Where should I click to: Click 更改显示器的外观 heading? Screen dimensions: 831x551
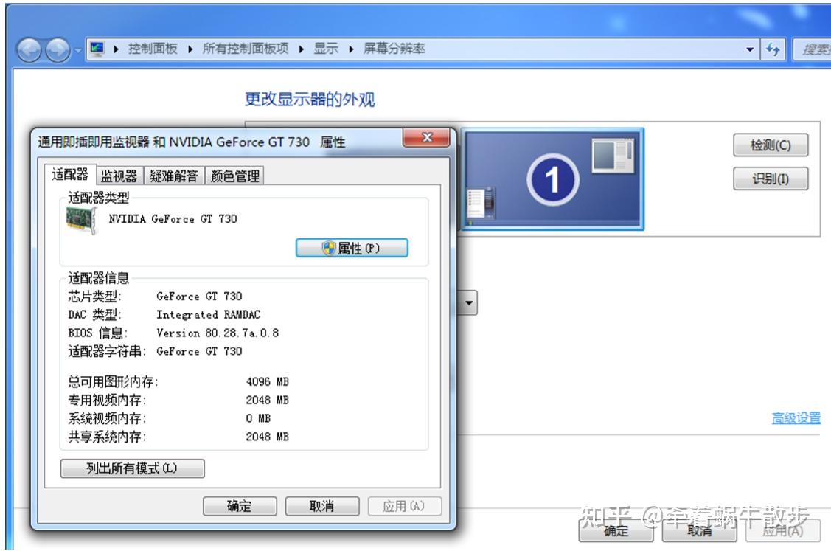point(310,99)
